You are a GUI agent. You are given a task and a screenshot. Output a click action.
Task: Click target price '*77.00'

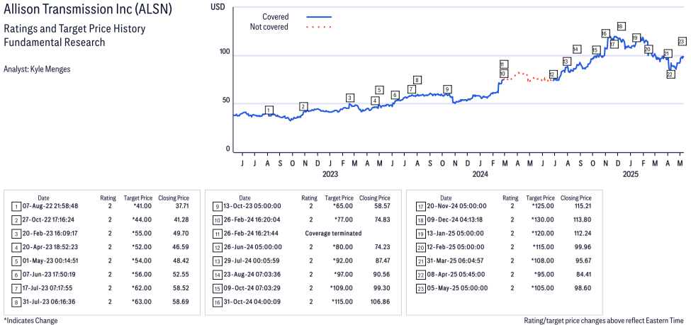pyautogui.click(x=344, y=219)
